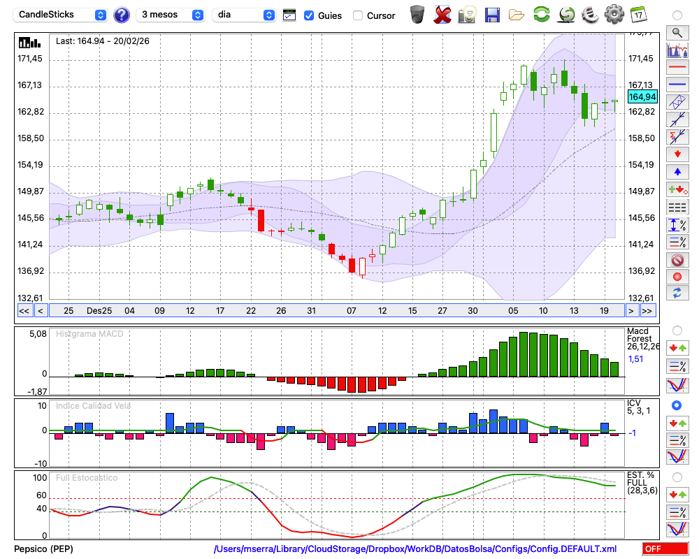Screen dimensions: 699x559
Task: Open the CandleSticks chart type dropdown
Action: click(62, 15)
